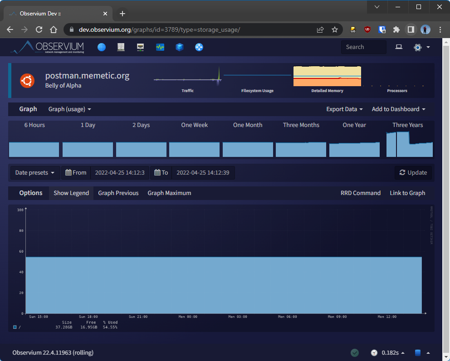The height and width of the screenshot is (361, 450).
Task: Click the blue database icon in footer
Action: coord(418,353)
